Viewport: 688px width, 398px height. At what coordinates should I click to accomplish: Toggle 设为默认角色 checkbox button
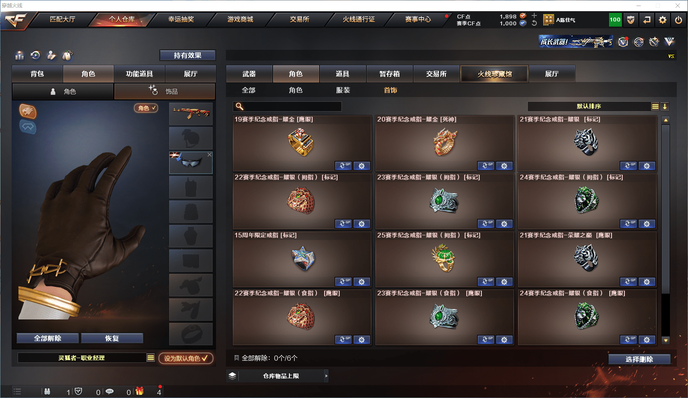pos(186,358)
